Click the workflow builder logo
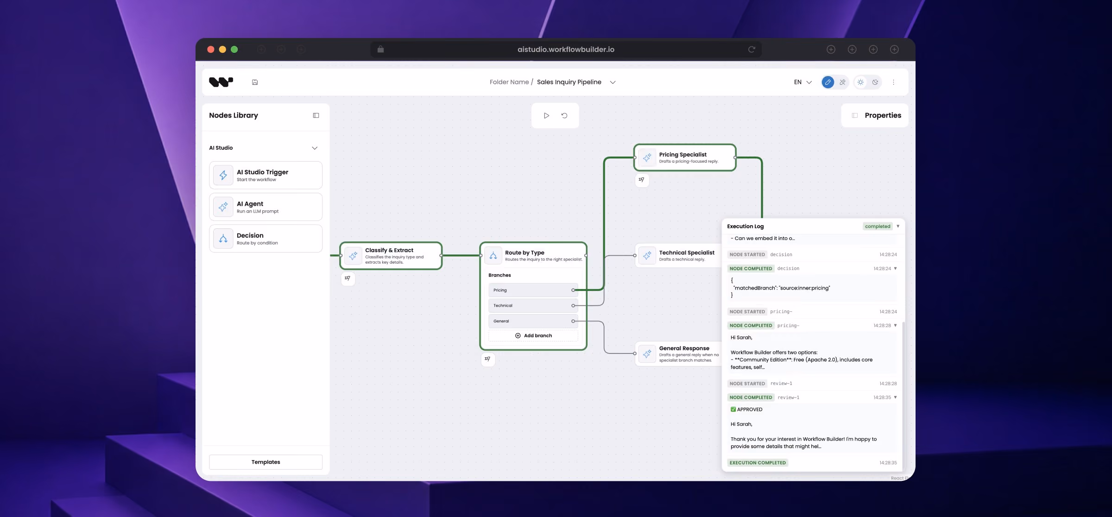Viewport: 1112px width, 517px height. tap(221, 82)
